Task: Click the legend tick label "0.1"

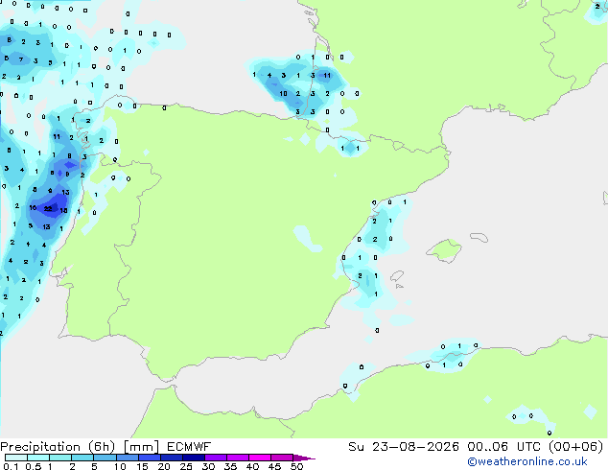Action: pyautogui.click(x=10, y=466)
